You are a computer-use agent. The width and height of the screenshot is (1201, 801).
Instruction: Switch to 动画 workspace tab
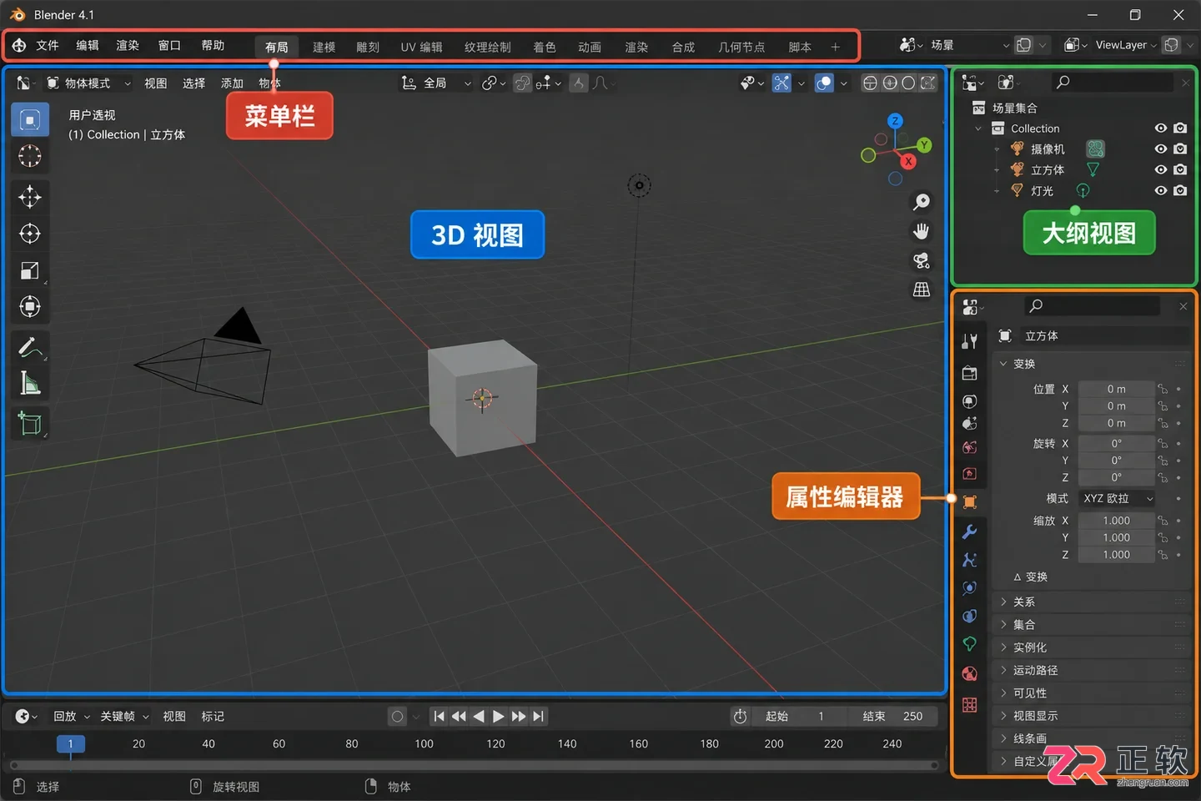[590, 47]
